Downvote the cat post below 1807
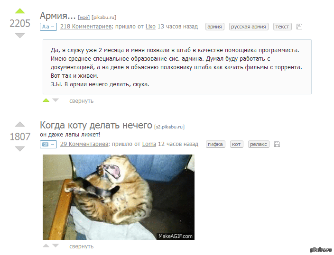 tap(20, 148)
